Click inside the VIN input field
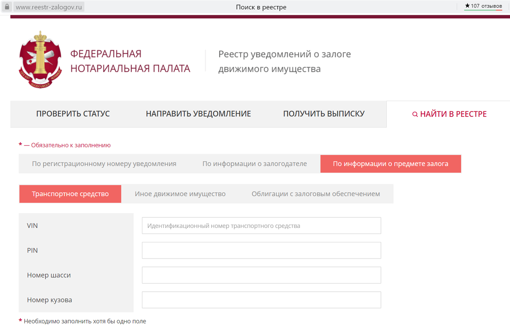The image size is (510, 329). (261, 225)
